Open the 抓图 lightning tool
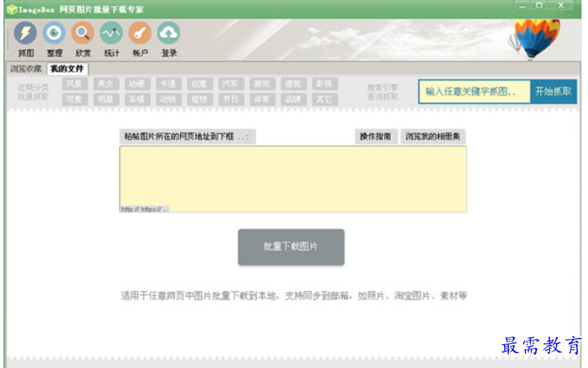Viewport: 588px width, 368px height. click(26, 39)
